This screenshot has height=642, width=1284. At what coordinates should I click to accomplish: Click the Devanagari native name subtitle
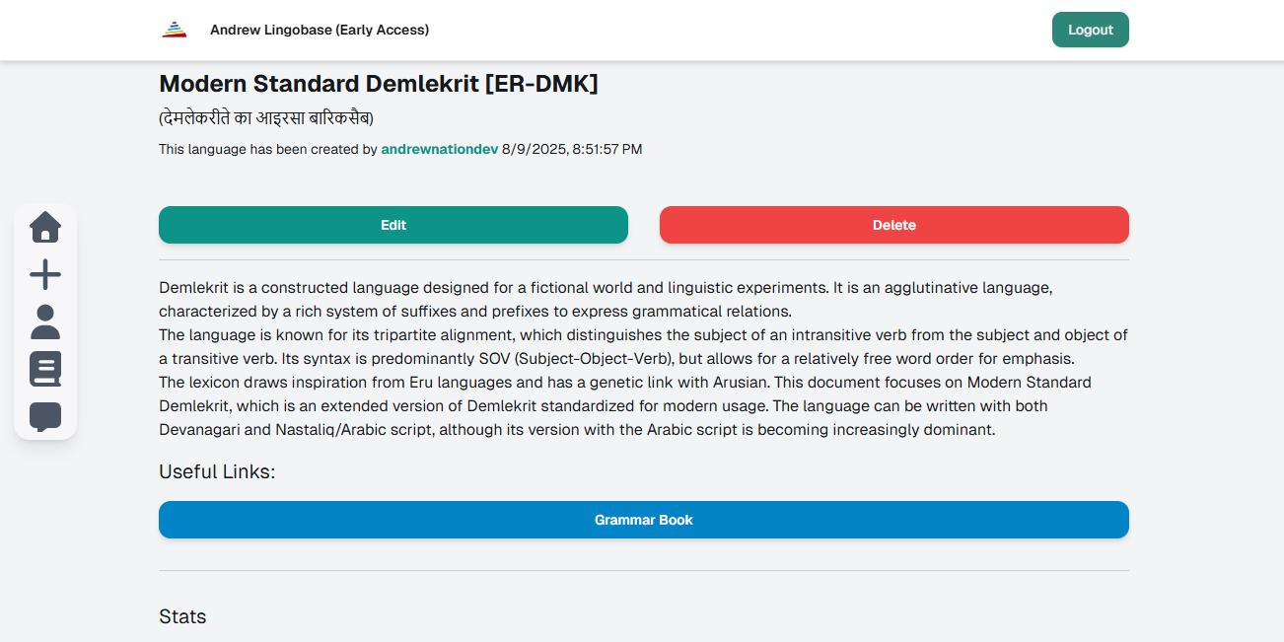[x=266, y=118]
